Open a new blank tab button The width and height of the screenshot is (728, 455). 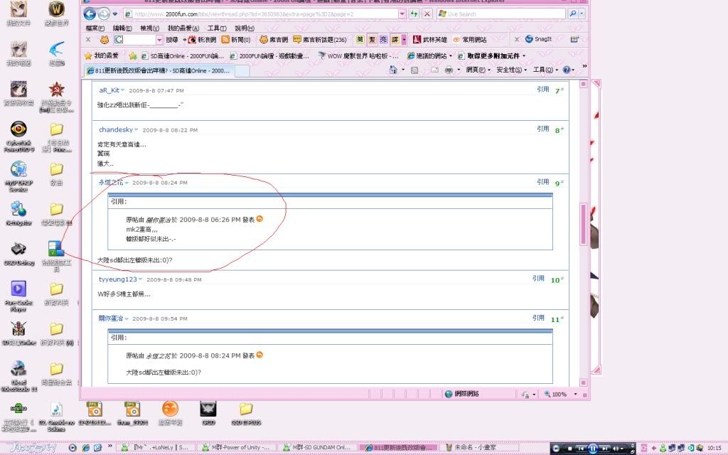pyautogui.click(x=242, y=70)
